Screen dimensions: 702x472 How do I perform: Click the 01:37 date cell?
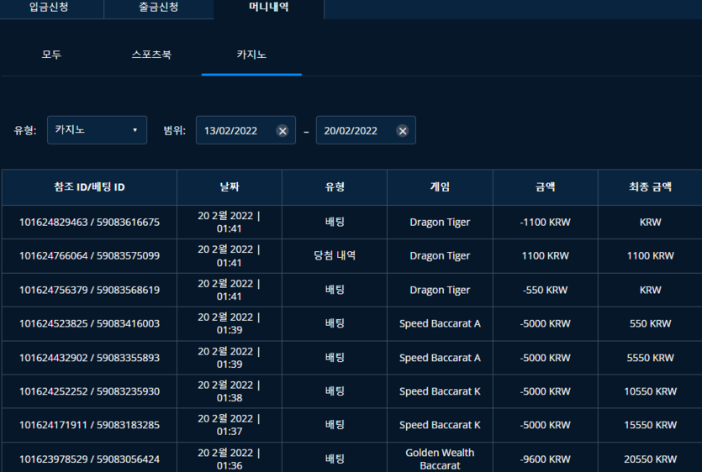tap(230, 425)
